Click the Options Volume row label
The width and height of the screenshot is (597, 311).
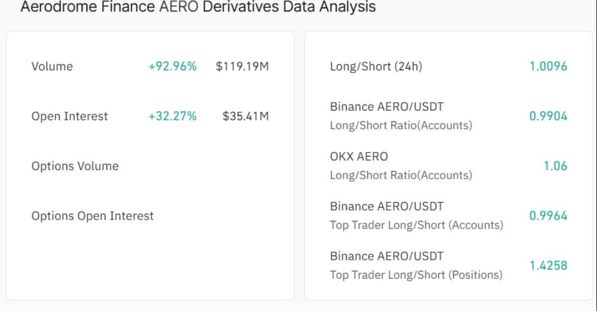pyautogui.click(x=75, y=166)
